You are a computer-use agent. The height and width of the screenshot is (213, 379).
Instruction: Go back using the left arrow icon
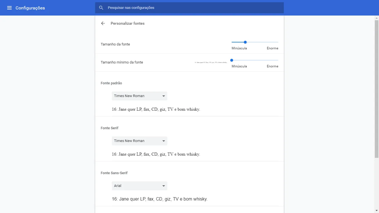tap(103, 23)
